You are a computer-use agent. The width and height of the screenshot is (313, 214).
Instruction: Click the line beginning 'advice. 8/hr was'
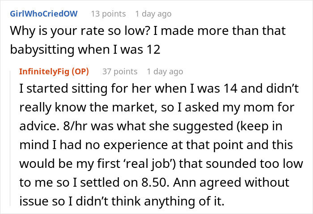click(151, 126)
